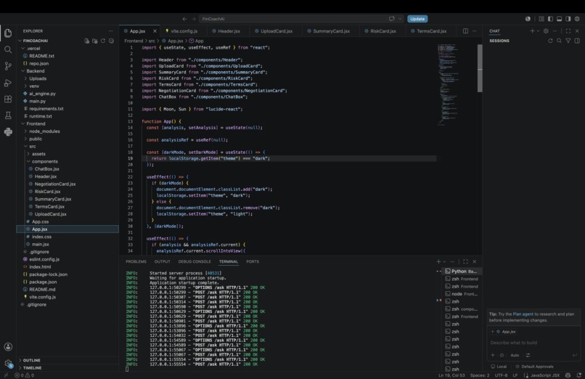Image resolution: width=585 pixels, height=379 pixels.
Task: Open the Run and Debug view
Action: (x=8, y=83)
